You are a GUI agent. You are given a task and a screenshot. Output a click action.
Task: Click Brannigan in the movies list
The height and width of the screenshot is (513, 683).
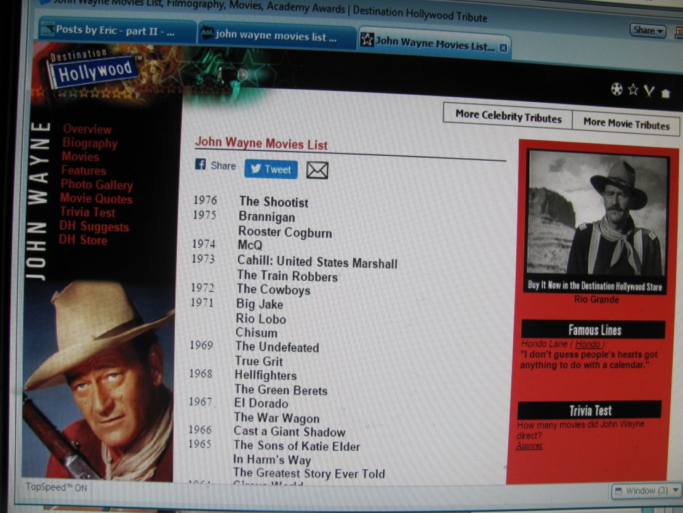point(266,217)
